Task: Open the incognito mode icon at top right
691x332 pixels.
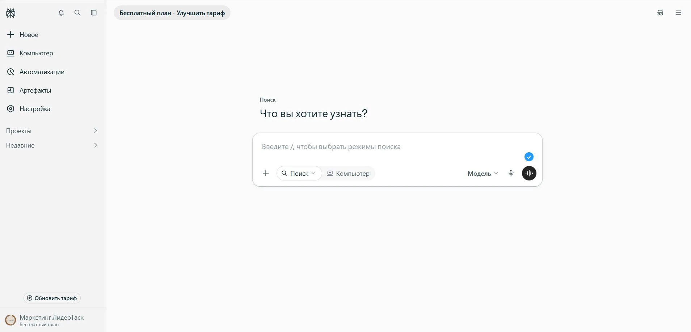Action: click(x=660, y=13)
